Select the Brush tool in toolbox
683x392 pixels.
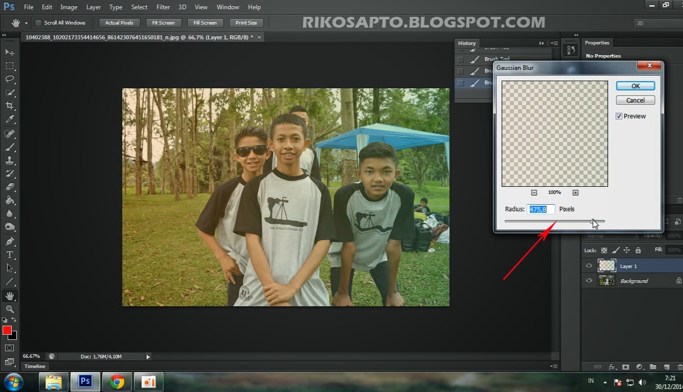tap(10, 147)
